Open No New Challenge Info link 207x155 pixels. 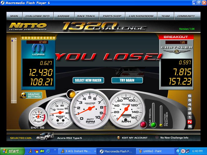[x=174, y=138]
